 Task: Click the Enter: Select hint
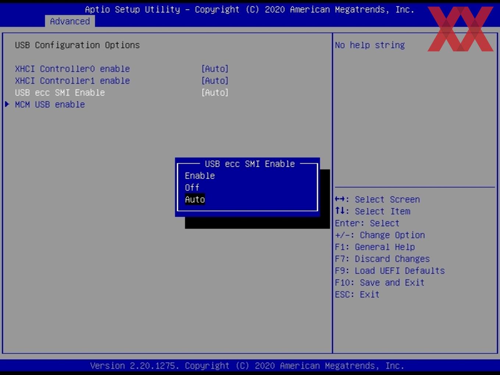[x=367, y=223]
